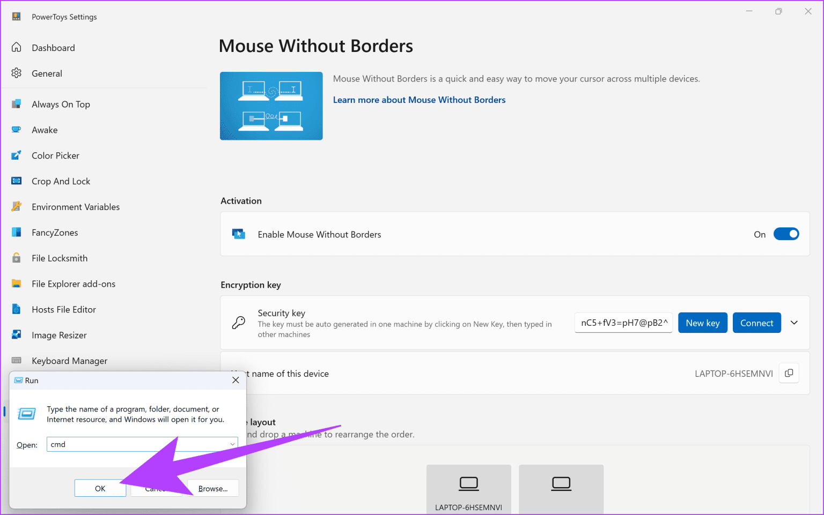Viewport: 824px width, 515px height.
Task: Expand the Encryption key details chevron
Action: click(794, 323)
